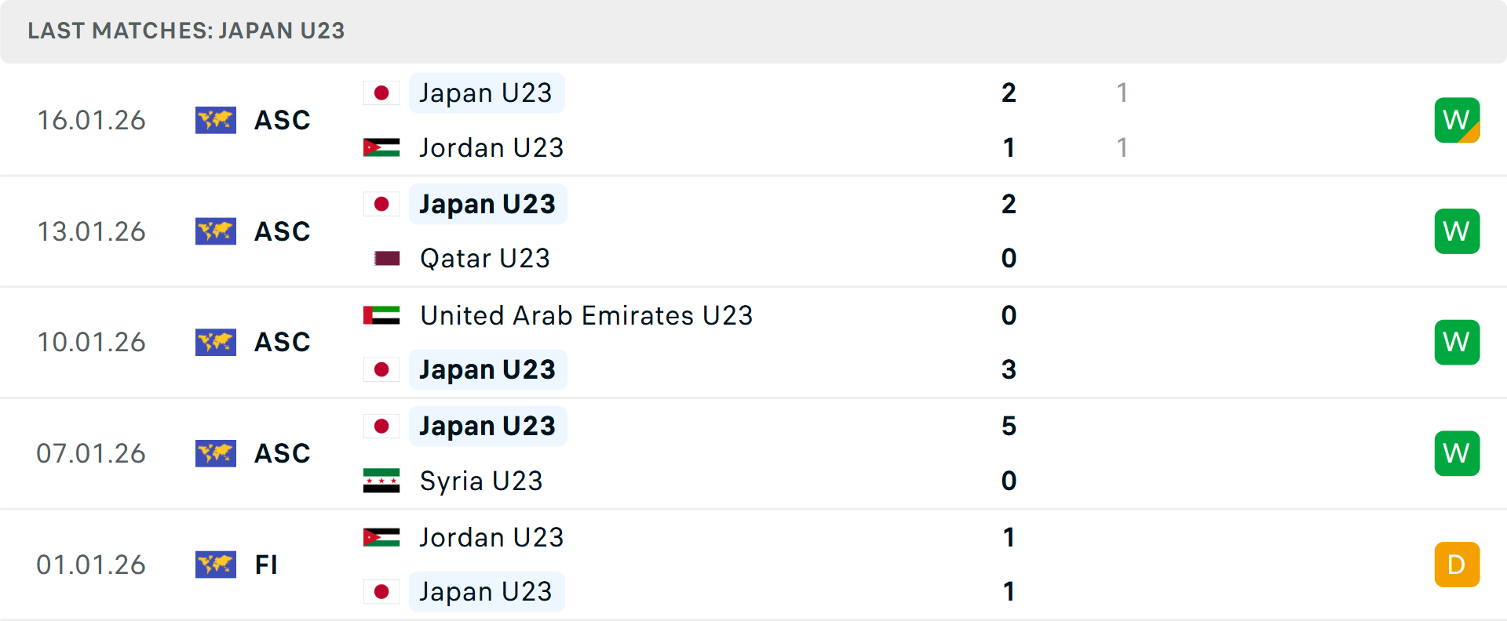Viewport: 1507px width, 621px height.
Task: Open United Arab Emirates U23 team page
Action: [x=586, y=315]
